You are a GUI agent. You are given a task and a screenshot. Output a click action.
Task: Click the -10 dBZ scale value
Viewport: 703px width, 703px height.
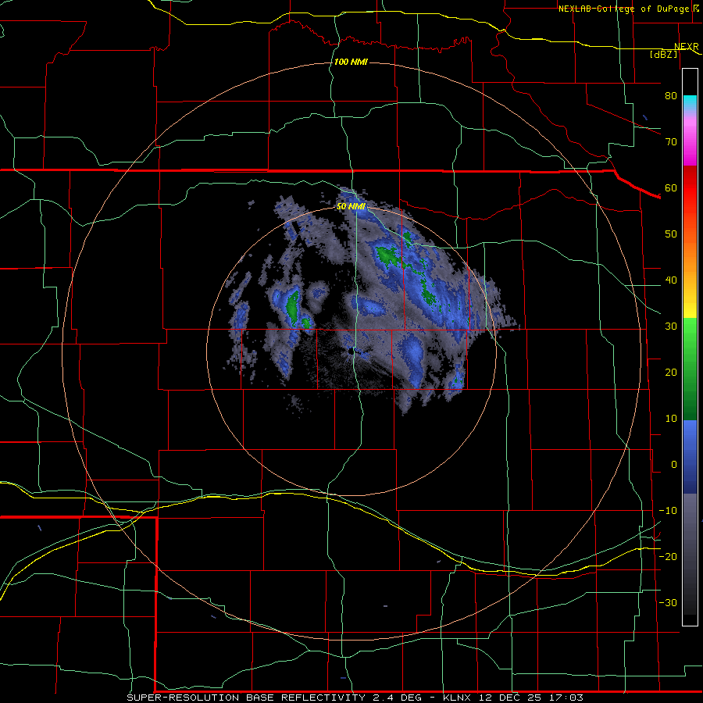click(x=668, y=510)
